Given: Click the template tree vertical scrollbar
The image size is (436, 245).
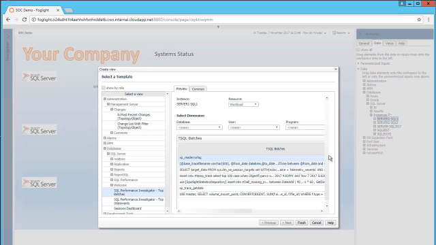Looking at the screenshot, I should pos(168,152).
